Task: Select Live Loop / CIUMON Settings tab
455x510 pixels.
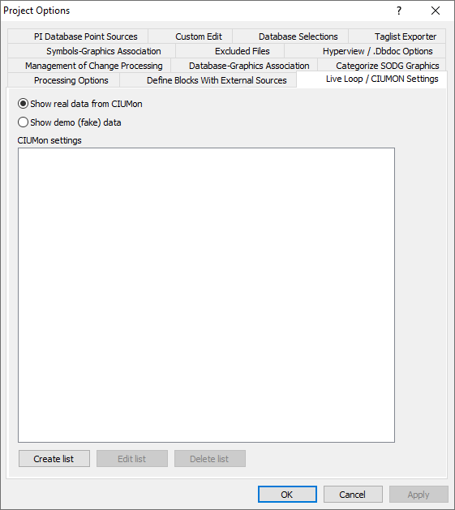Action: [x=372, y=79]
